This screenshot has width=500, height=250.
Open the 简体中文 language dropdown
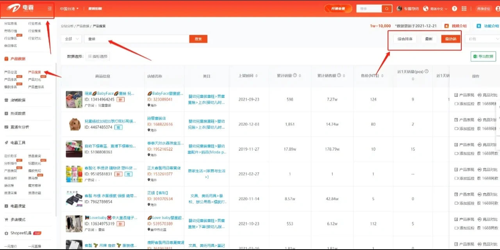(436, 9)
